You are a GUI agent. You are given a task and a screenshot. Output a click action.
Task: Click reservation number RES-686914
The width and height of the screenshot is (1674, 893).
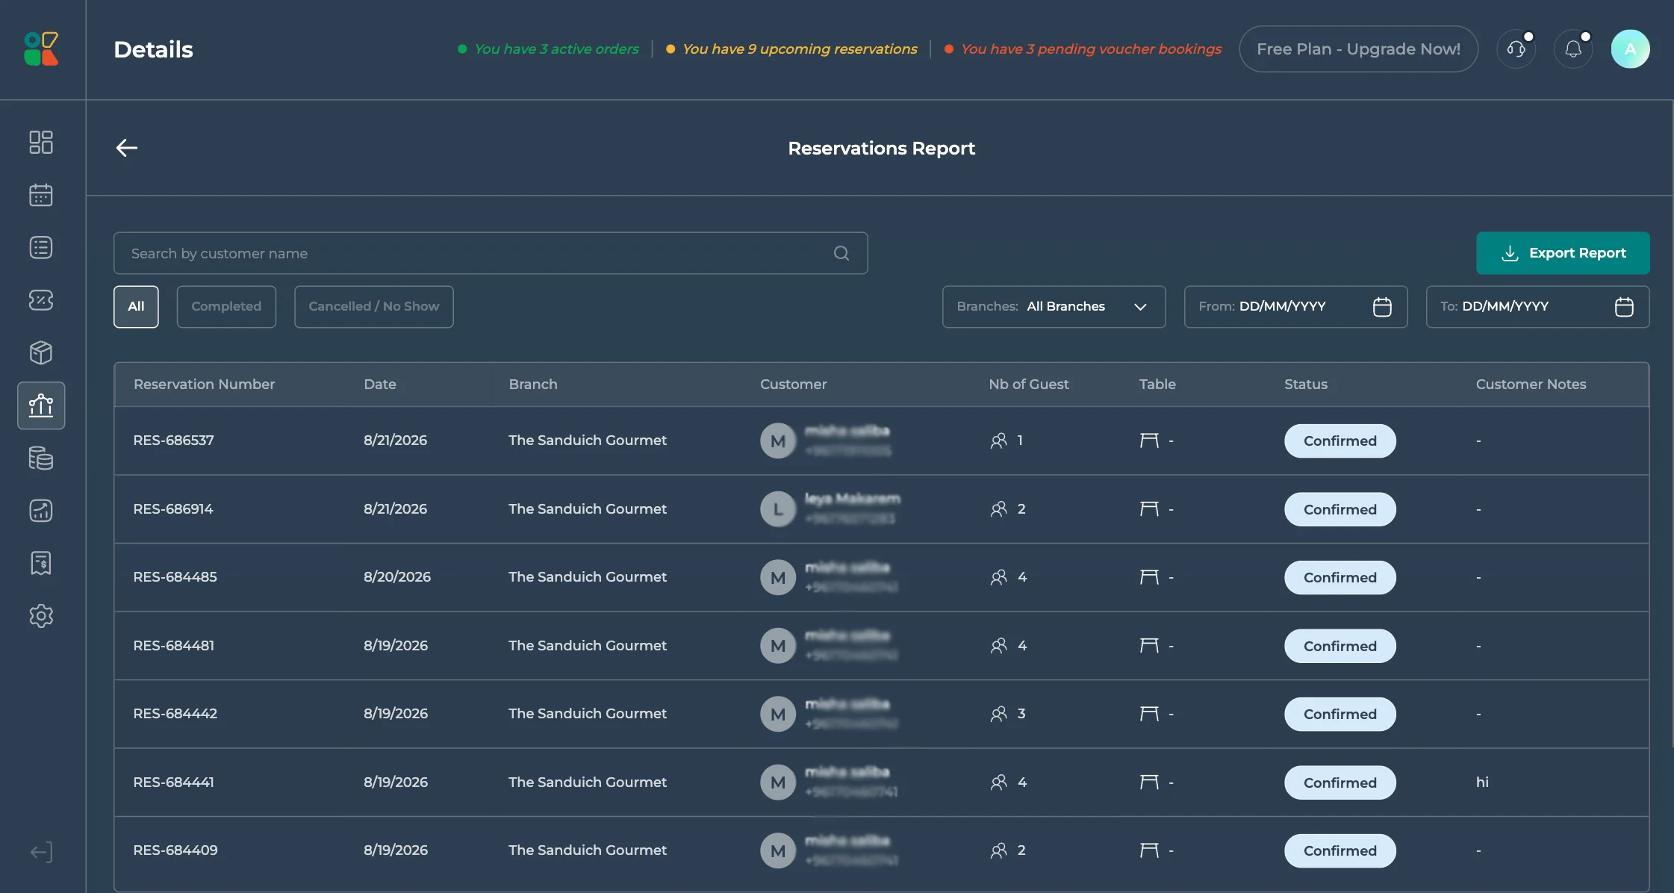pos(173,509)
